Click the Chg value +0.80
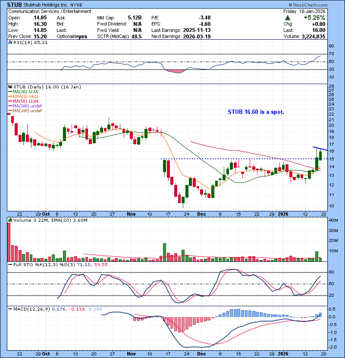The image size is (345, 358). (x=319, y=24)
